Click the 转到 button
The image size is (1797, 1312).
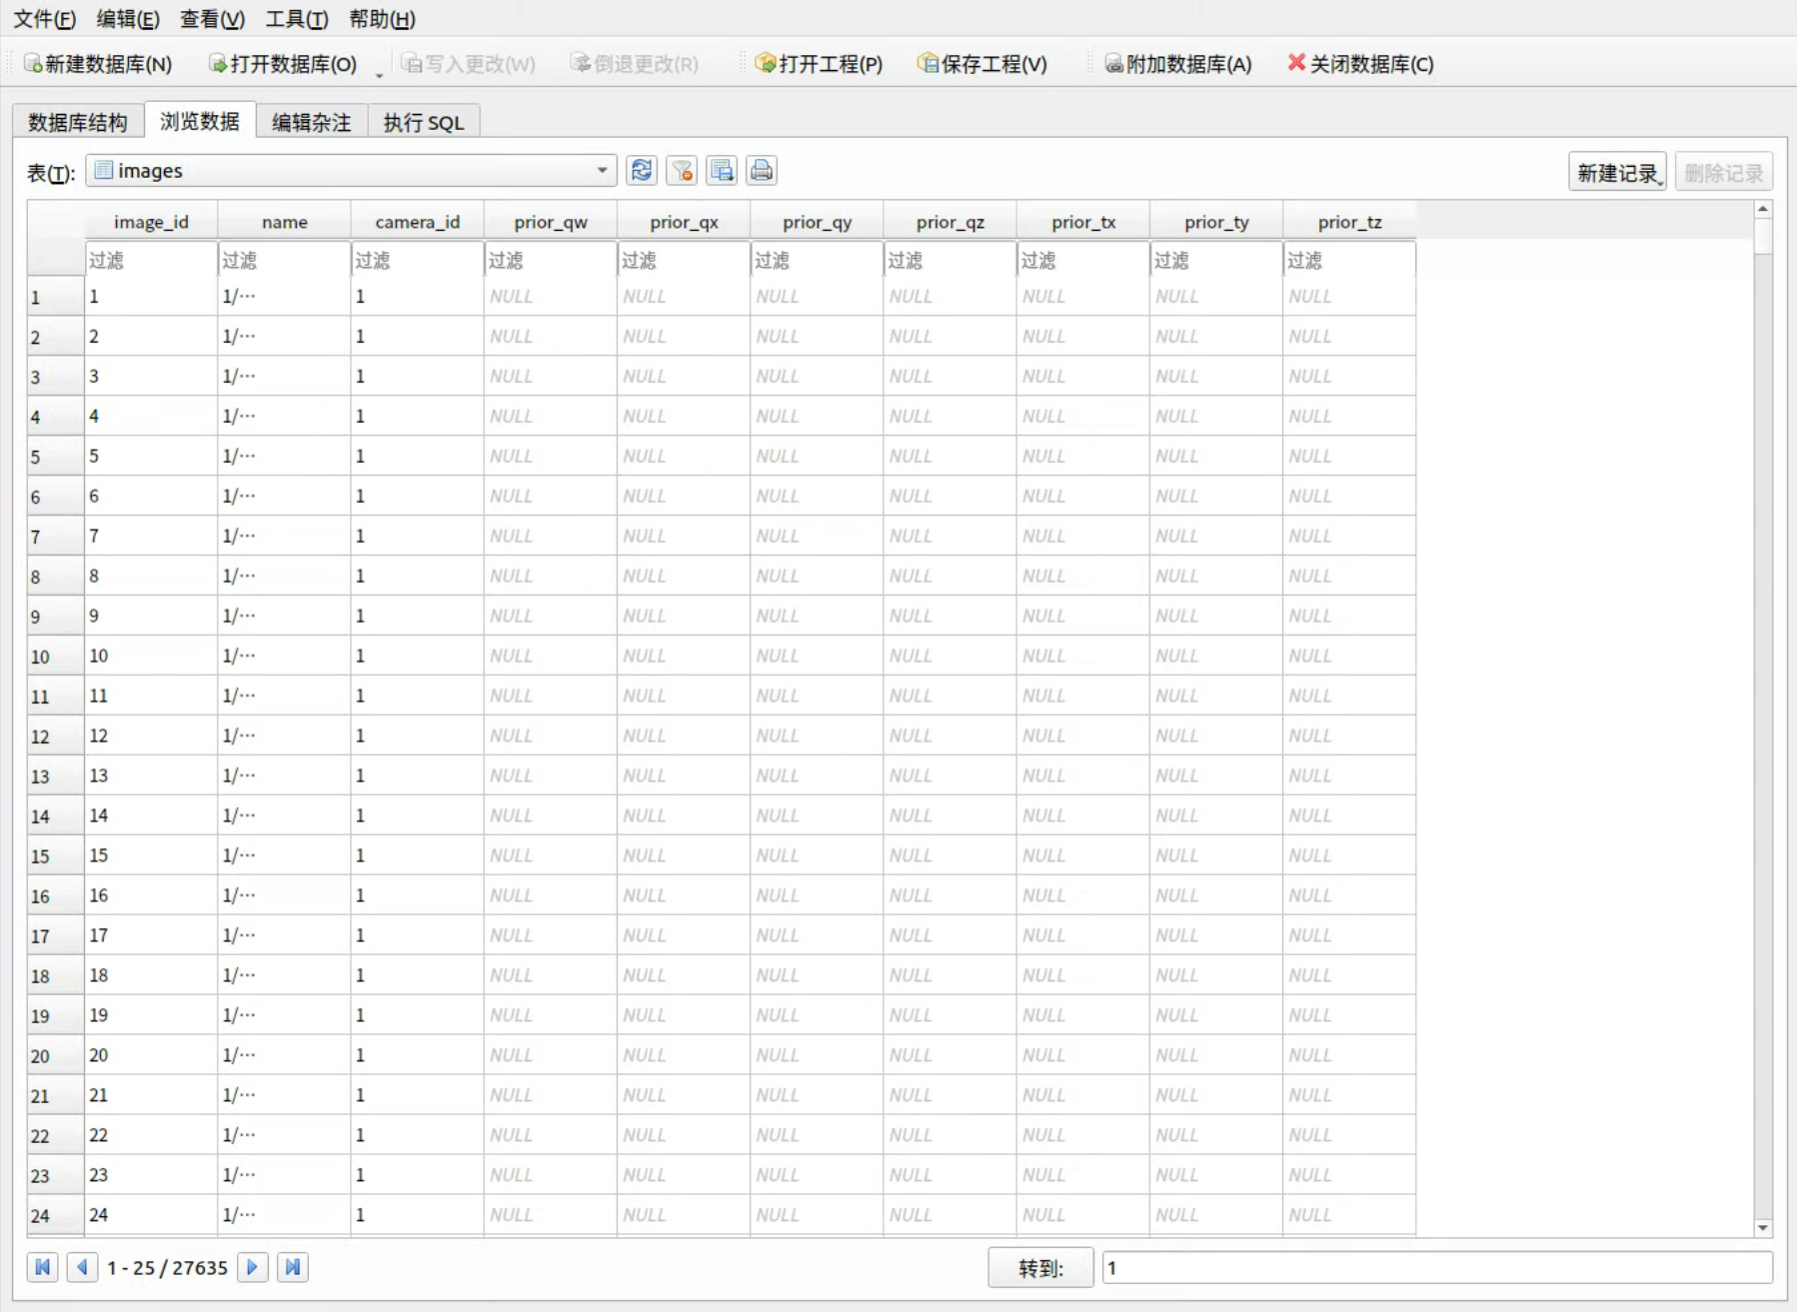1040,1268
